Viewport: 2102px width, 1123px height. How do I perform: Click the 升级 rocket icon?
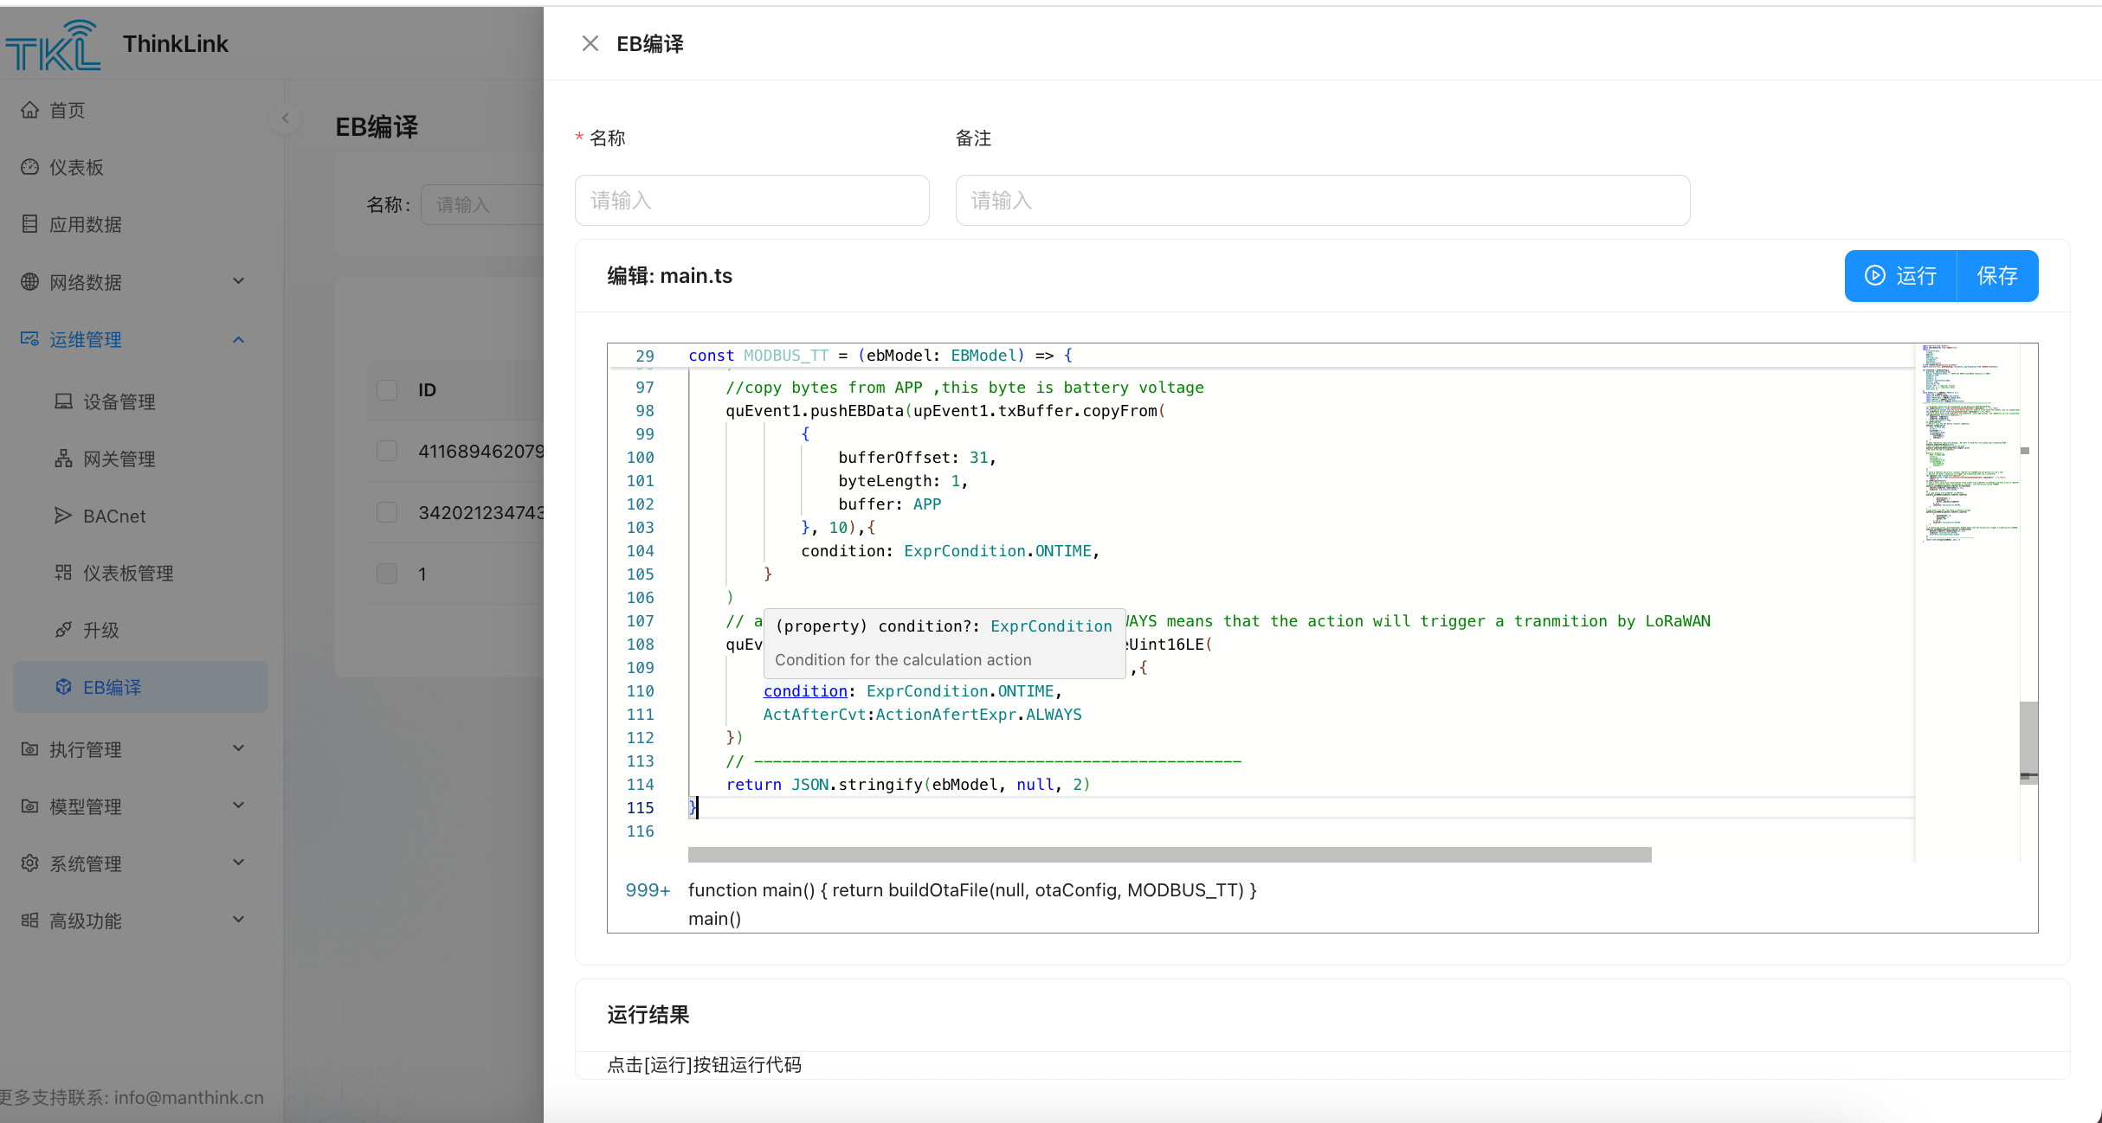coord(63,630)
